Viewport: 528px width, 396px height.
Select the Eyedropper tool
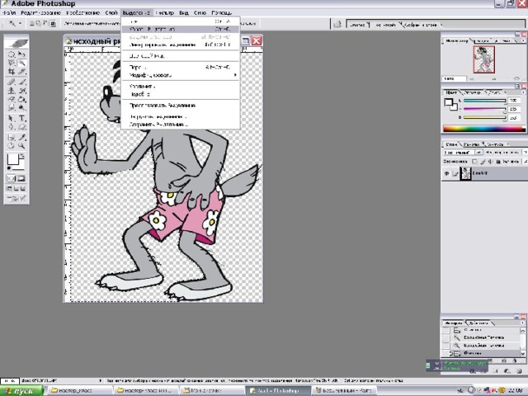tap(21, 138)
